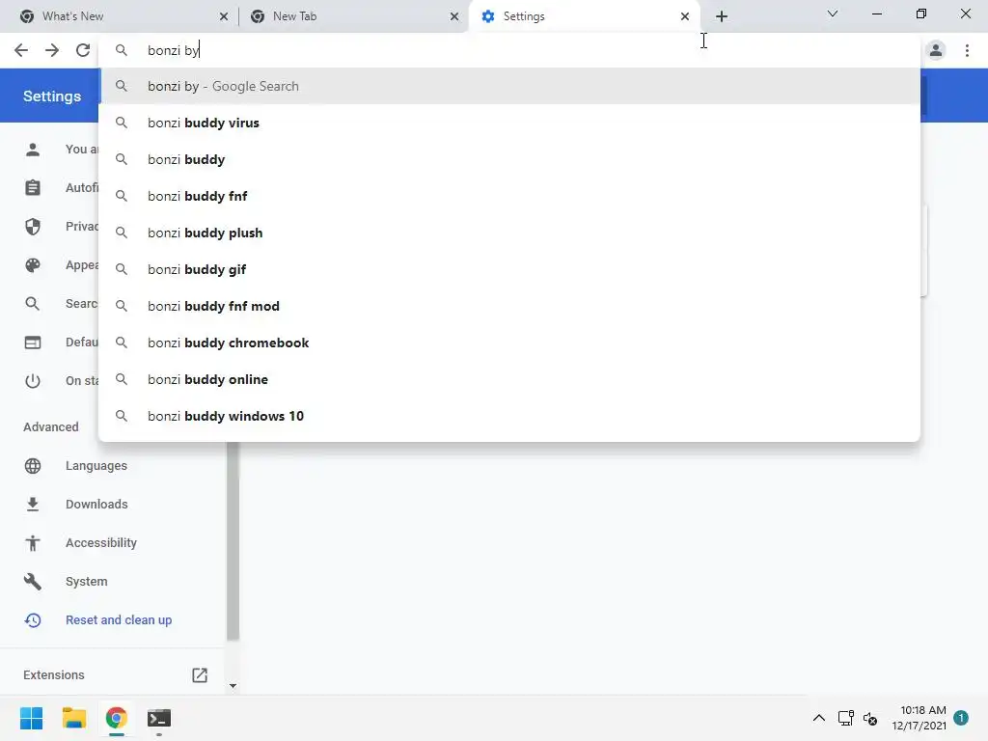Click the browser forward arrow
This screenshot has height=741, width=988.
click(x=52, y=50)
